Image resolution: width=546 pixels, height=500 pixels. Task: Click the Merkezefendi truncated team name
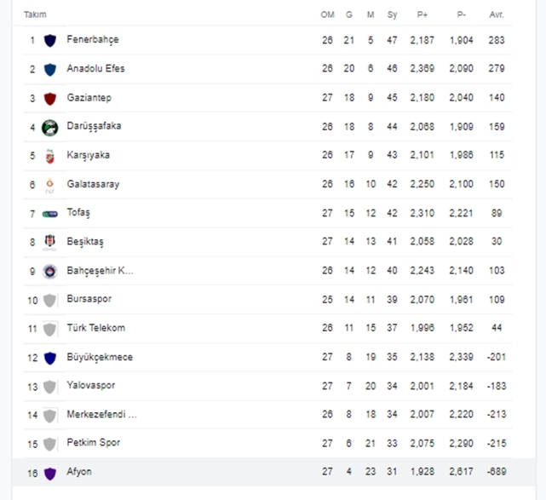[x=101, y=414]
